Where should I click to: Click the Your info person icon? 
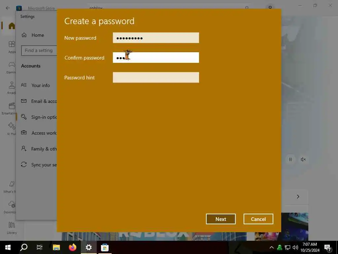pos(24,85)
